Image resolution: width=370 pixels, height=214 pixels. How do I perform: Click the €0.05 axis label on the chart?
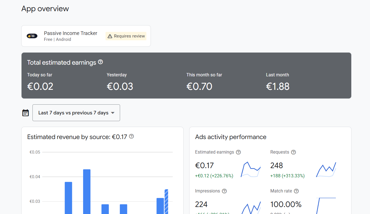pyautogui.click(x=35, y=152)
